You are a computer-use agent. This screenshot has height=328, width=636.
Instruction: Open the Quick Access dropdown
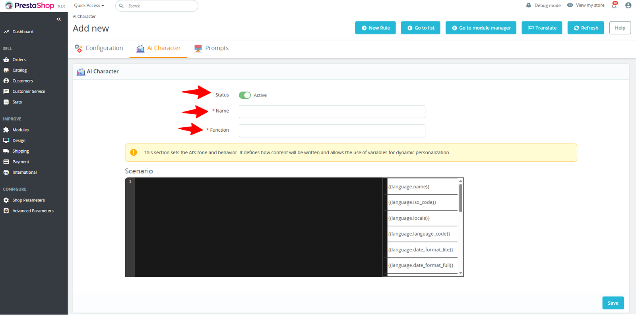(89, 6)
